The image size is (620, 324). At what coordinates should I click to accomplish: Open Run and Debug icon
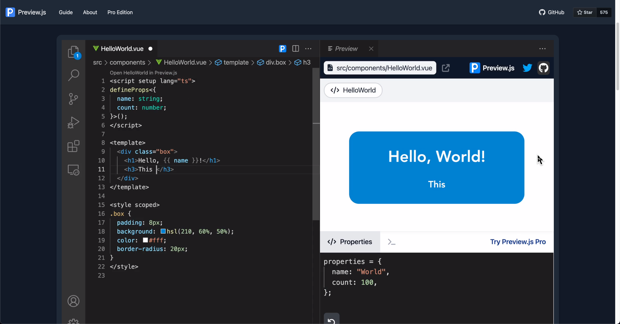point(74,123)
